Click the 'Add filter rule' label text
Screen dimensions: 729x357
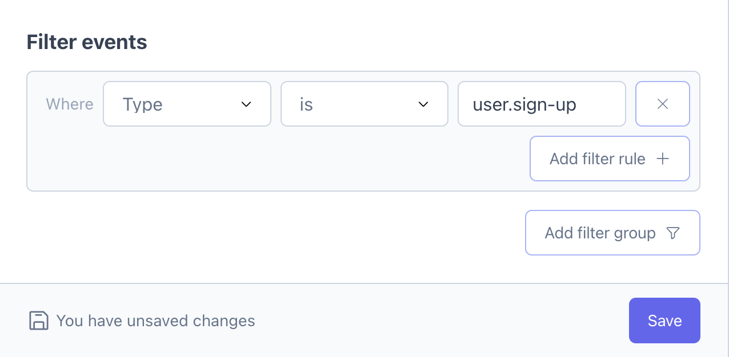pos(597,159)
